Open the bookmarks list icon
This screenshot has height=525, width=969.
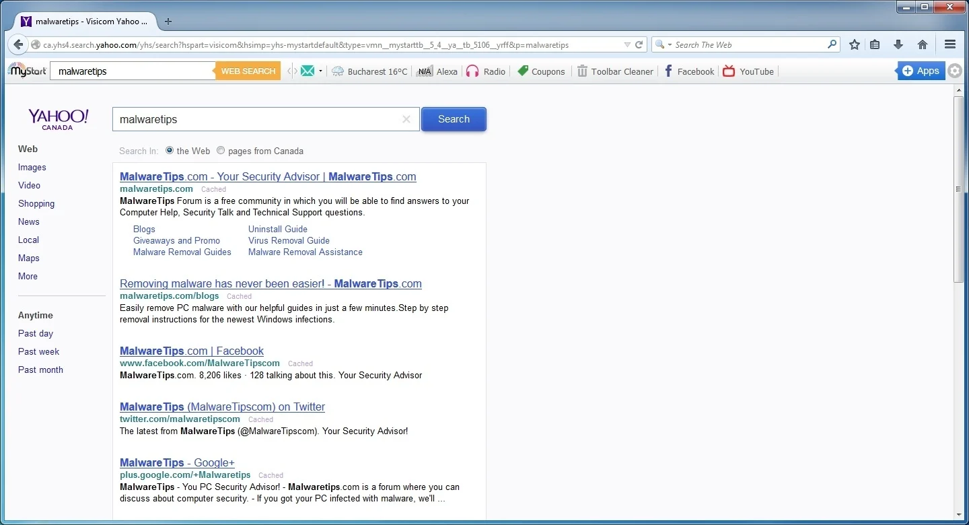(x=875, y=44)
